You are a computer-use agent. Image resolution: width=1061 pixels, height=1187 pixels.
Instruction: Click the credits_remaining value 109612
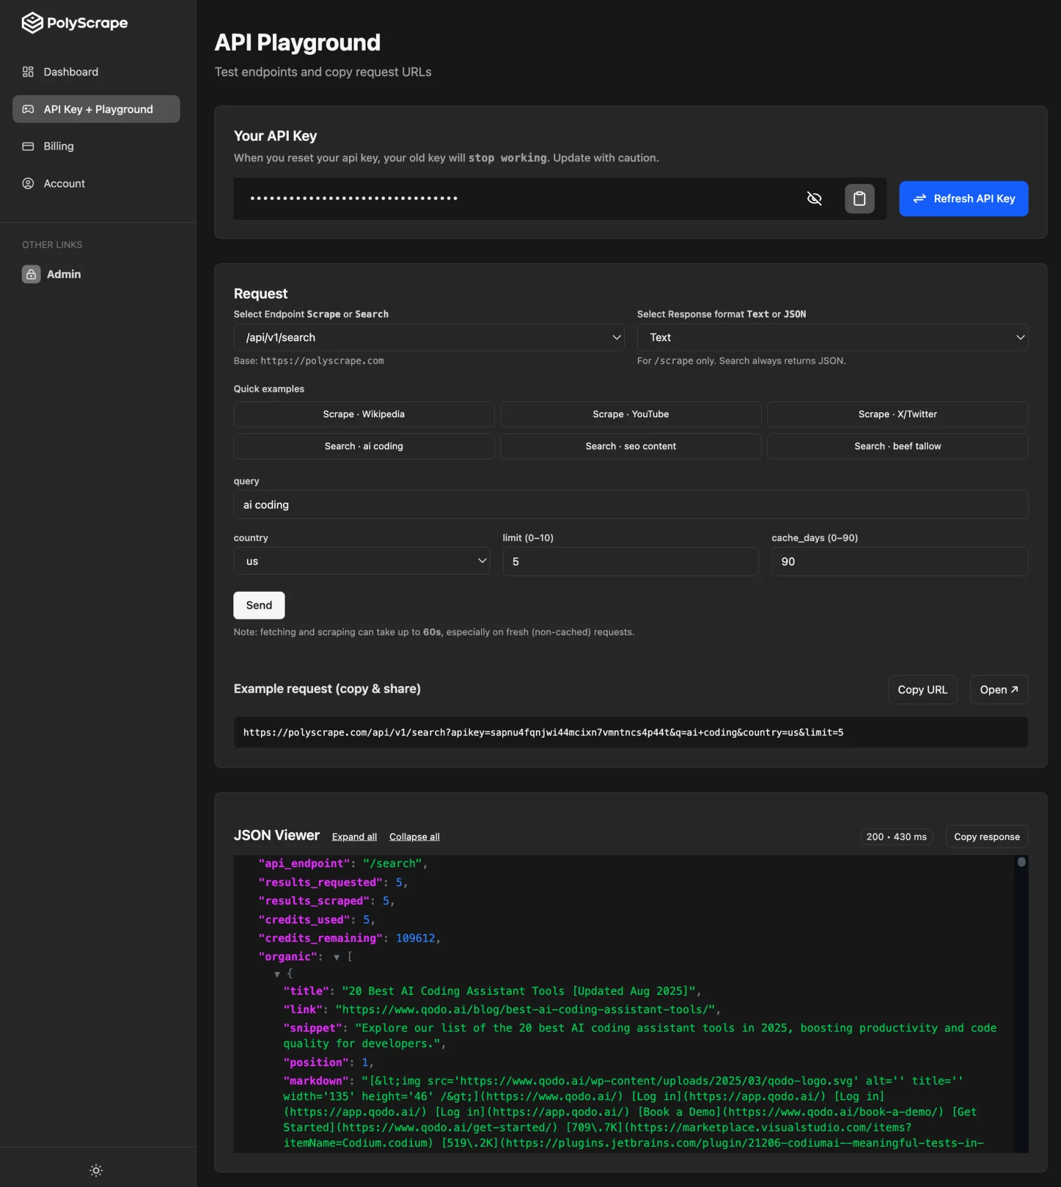(415, 938)
